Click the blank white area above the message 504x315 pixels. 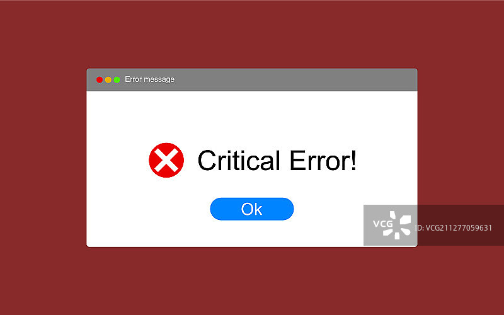pos(251,116)
